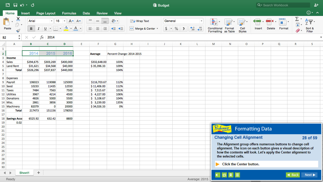Select the Sheet1 tab
The height and width of the screenshot is (182, 323).
tap(24, 173)
